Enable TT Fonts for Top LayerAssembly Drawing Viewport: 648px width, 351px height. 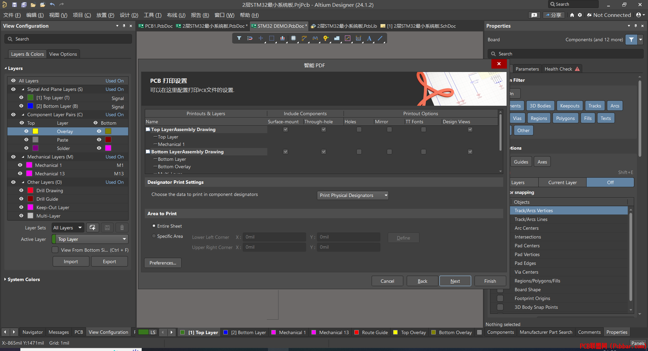point(424,129)
